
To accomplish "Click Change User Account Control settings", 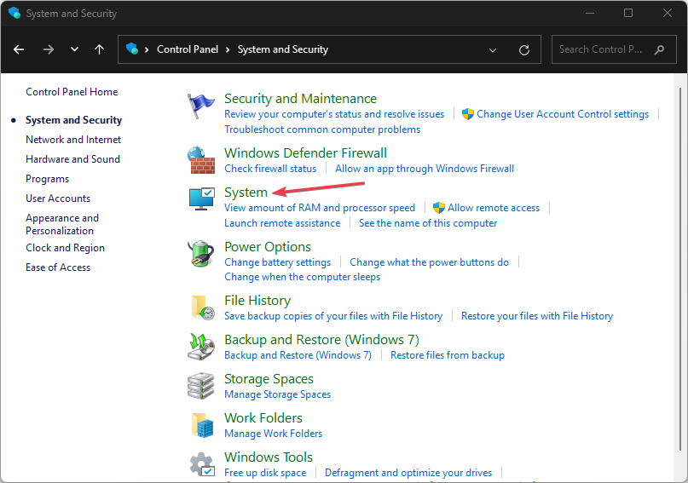I will [563, 114].
